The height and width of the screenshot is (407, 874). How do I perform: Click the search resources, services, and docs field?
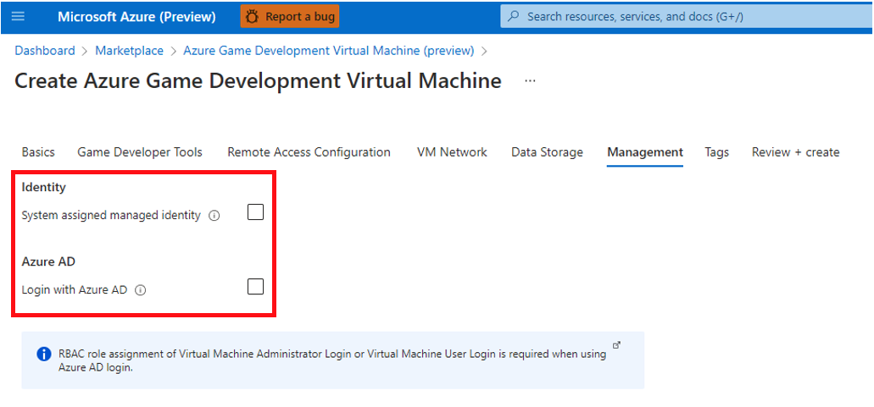[687, 16]
